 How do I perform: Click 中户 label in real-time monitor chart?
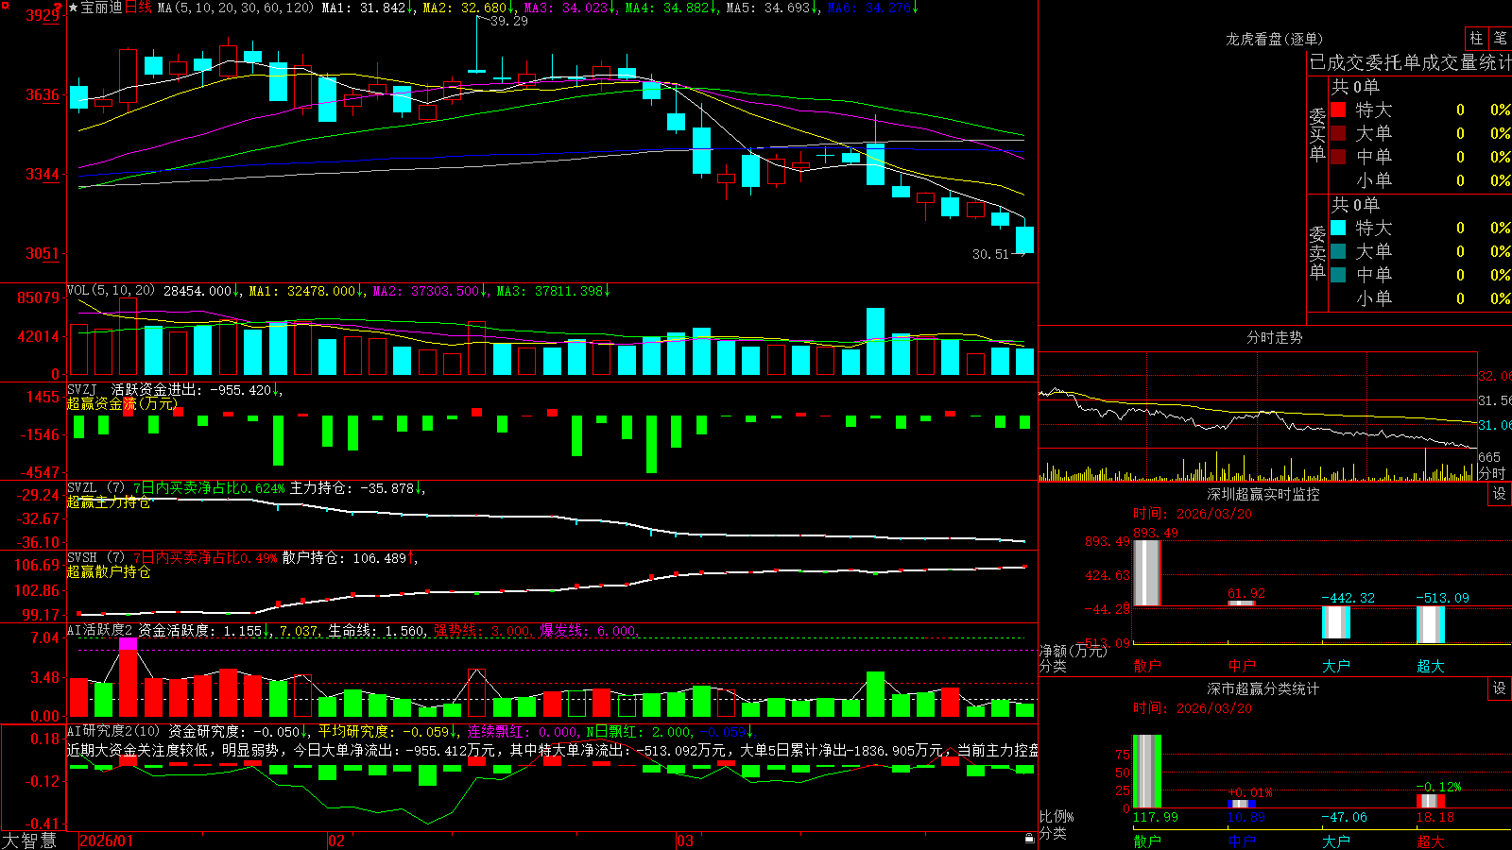[1242, 666]
